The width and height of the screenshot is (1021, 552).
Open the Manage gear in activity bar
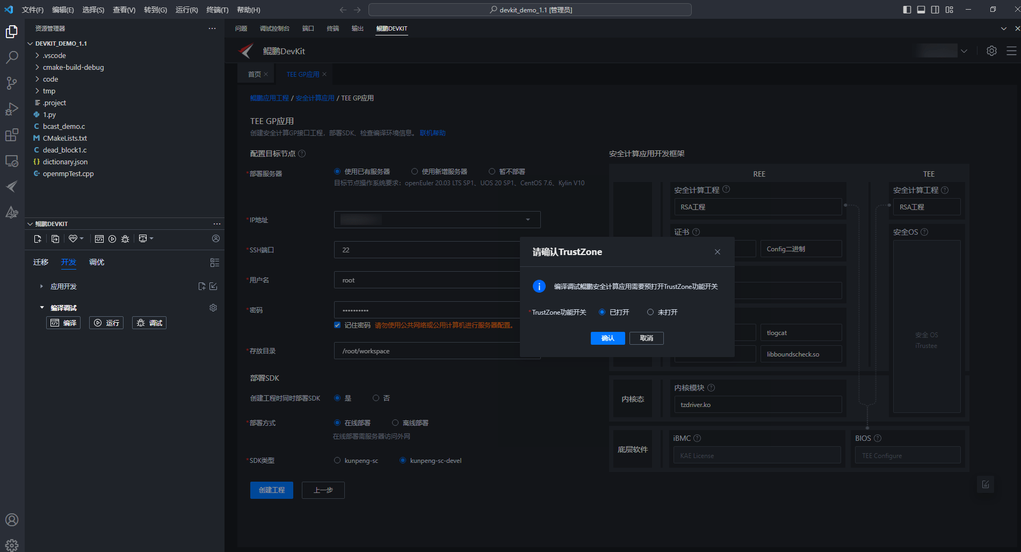(x=12, y=544)
